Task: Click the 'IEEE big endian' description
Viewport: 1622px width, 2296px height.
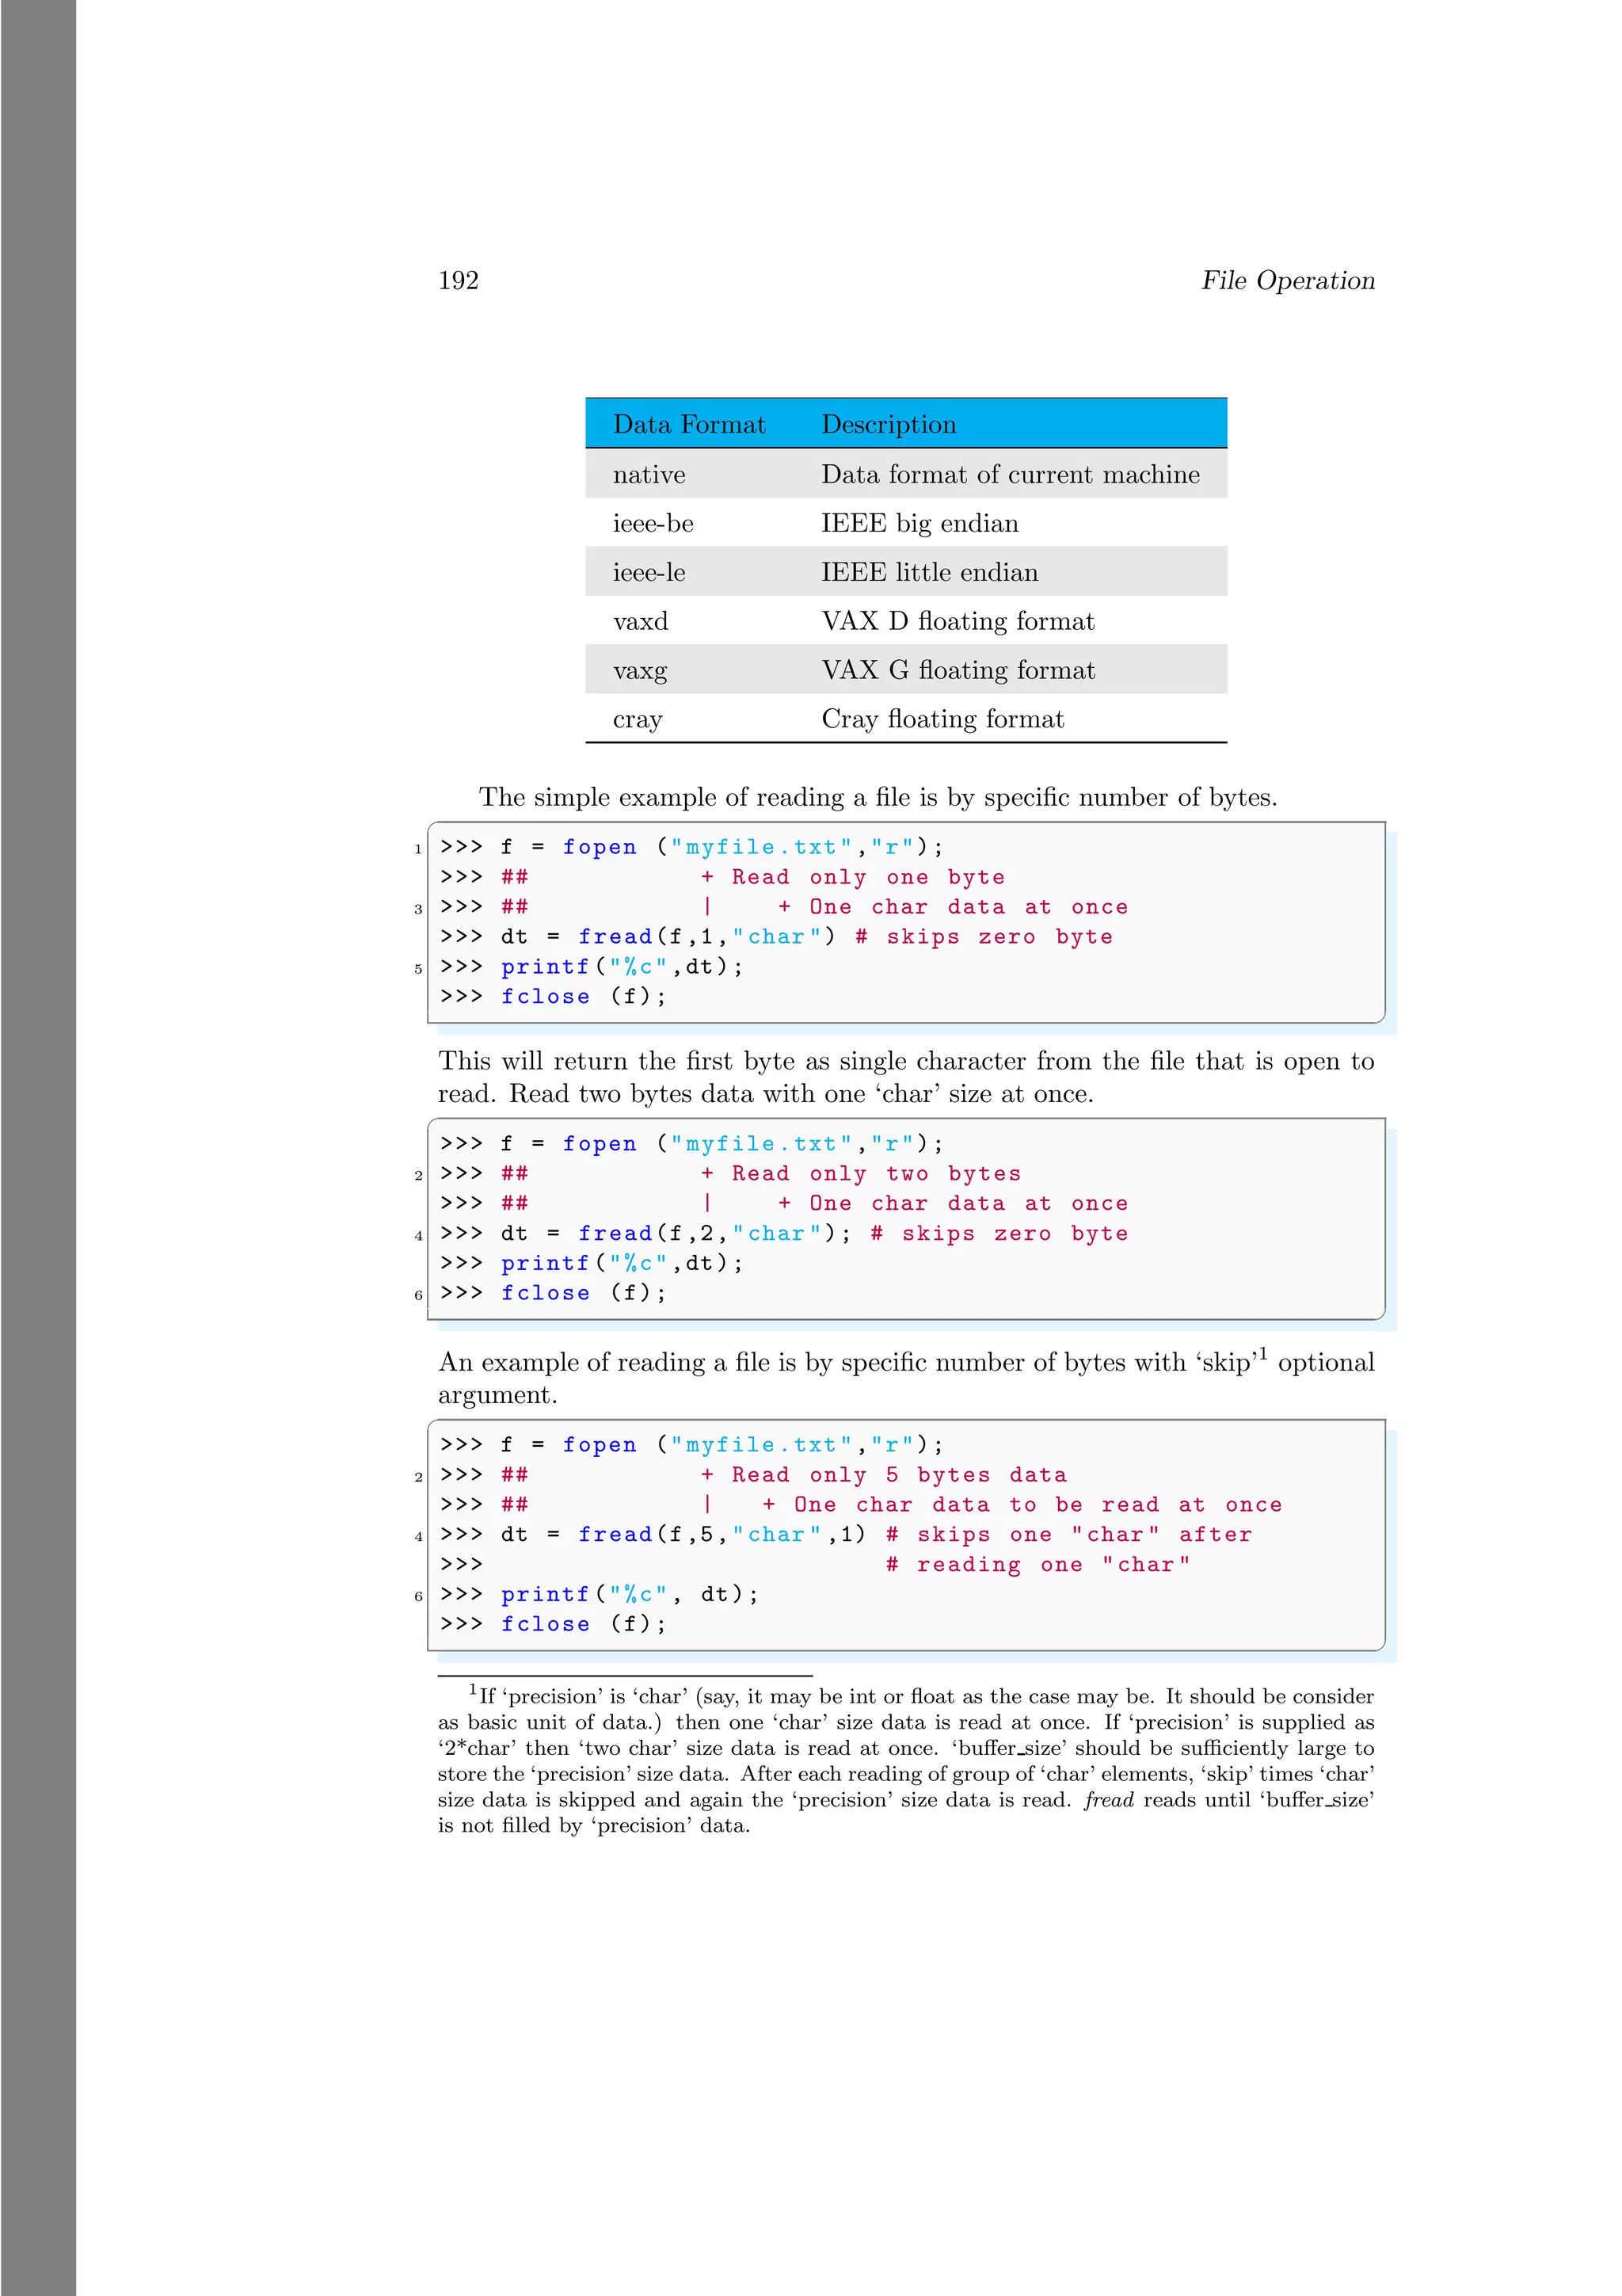Action: click(x=920, y=523)
